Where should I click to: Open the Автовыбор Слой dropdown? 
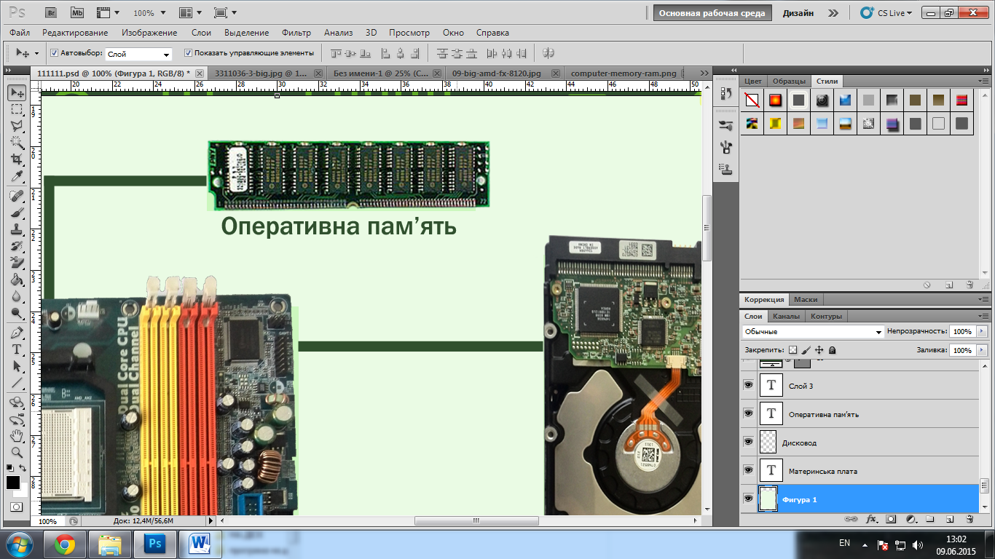pyautogui.click(x=138, y=55)
